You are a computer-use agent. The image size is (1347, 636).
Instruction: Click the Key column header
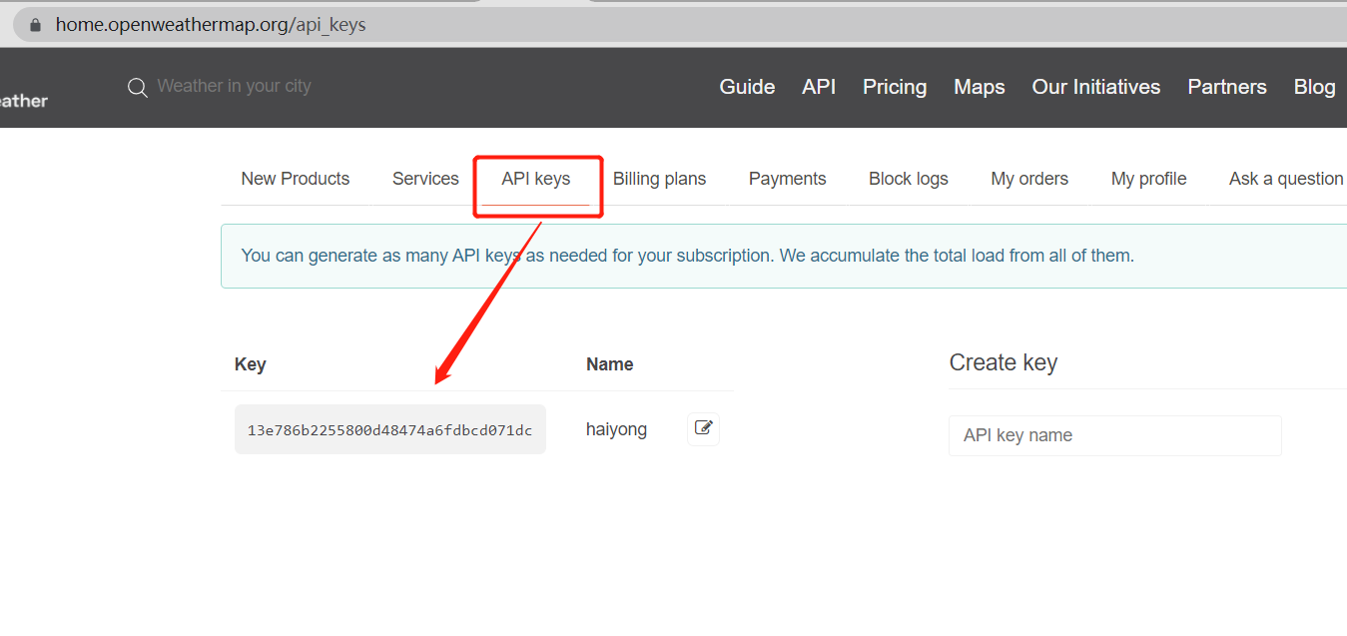click(250, 364)
